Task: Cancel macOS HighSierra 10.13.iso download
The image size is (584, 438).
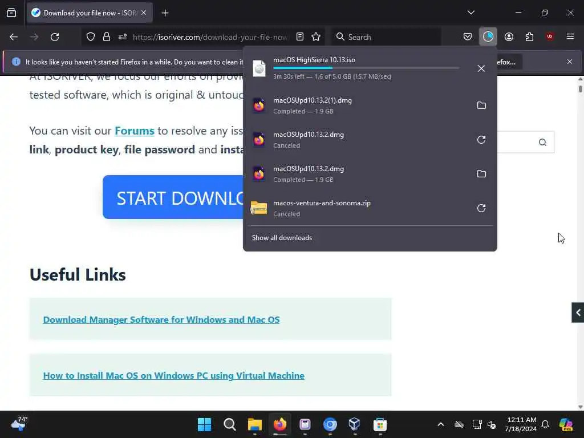Action: click(x=481, y=68)
